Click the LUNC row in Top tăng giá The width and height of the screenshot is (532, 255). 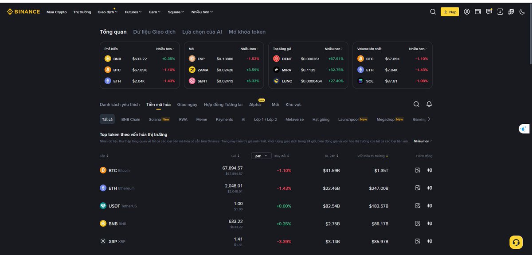[x=308, y=81]
